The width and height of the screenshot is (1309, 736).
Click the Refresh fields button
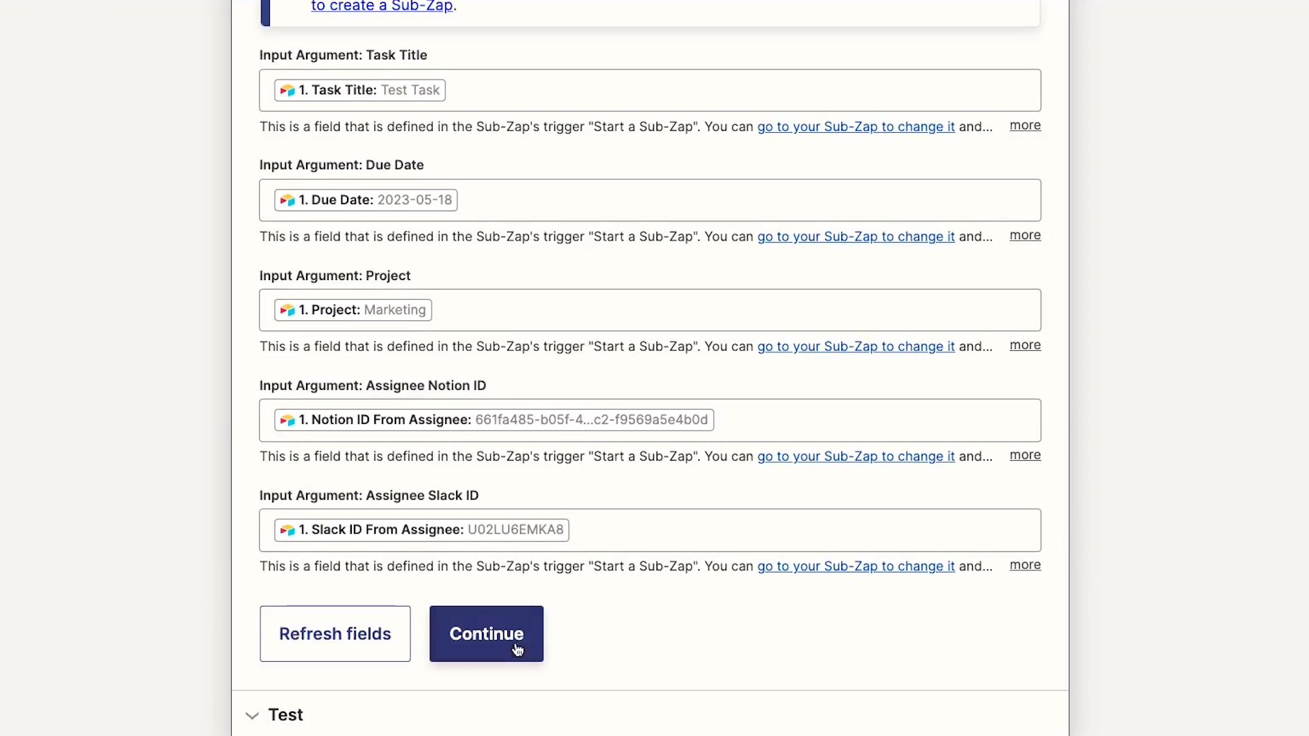(335, 634)
